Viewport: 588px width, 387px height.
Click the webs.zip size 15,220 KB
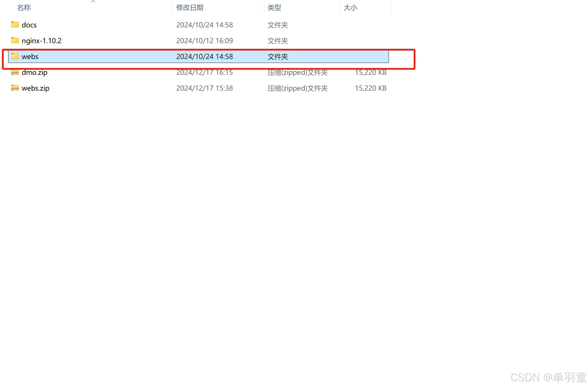click(370, 88)
